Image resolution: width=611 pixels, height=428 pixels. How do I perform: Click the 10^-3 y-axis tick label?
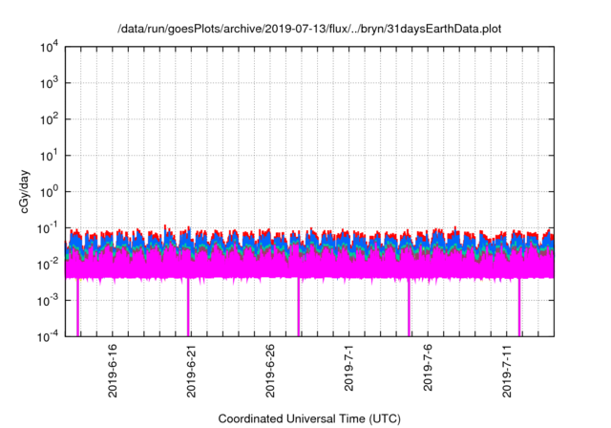pyautogui.click(x=50, y=300)
